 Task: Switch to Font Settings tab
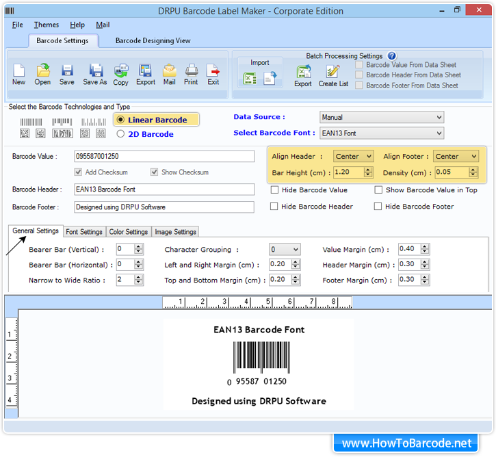[x=84, y=232]
